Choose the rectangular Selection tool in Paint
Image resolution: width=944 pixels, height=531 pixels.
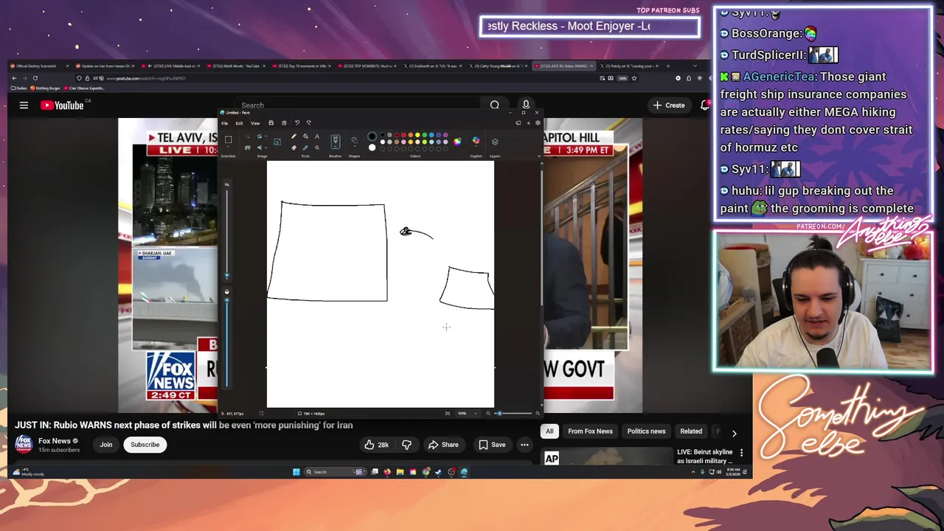coord(228,139)
